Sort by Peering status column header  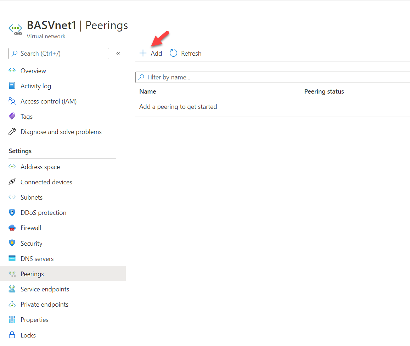tap(324, 91)
